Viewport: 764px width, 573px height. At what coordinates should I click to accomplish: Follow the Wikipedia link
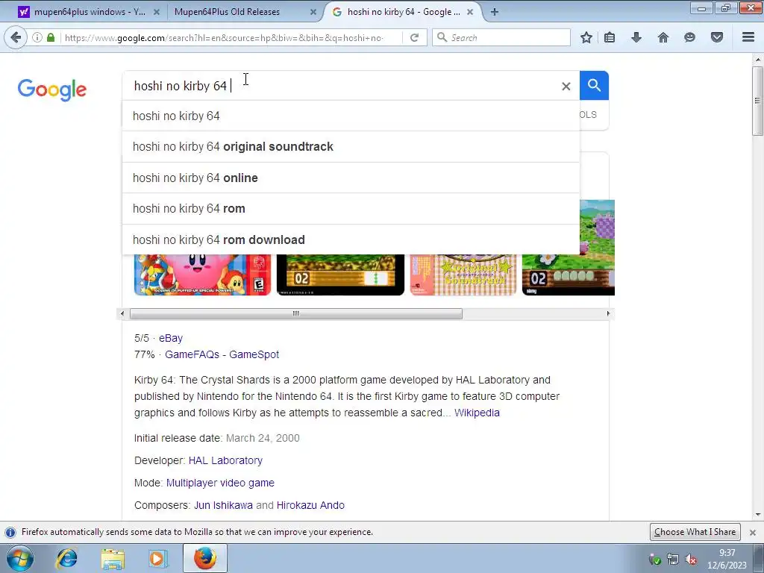pos(477,413)
